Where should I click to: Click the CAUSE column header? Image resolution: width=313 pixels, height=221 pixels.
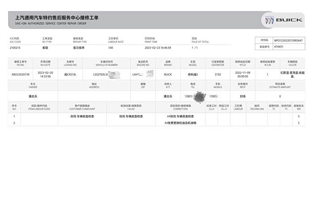coord(131,107)
